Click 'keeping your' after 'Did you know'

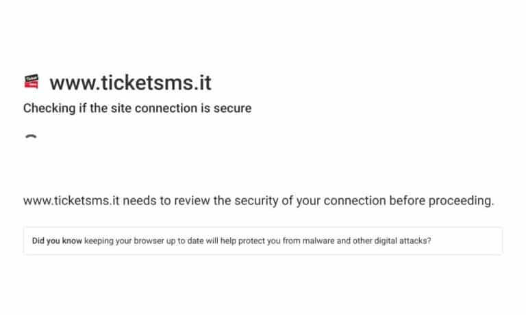click(99, 241)
